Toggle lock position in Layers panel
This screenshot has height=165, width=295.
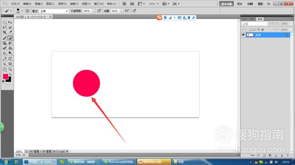click(259, 29)
